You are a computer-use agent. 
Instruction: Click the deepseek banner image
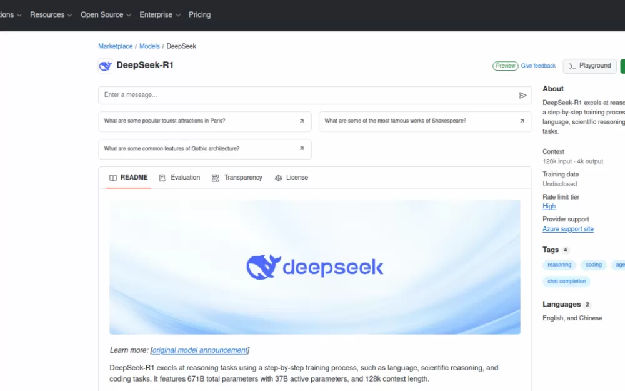tap(315, 267)
